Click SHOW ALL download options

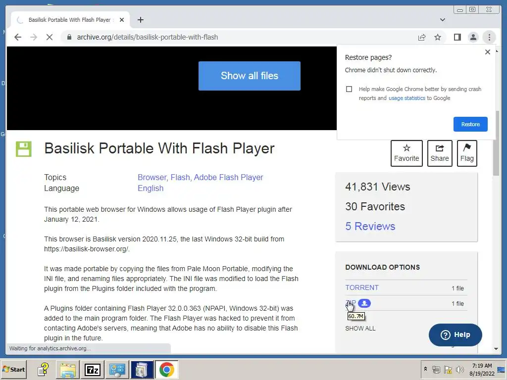click(360, 329)
